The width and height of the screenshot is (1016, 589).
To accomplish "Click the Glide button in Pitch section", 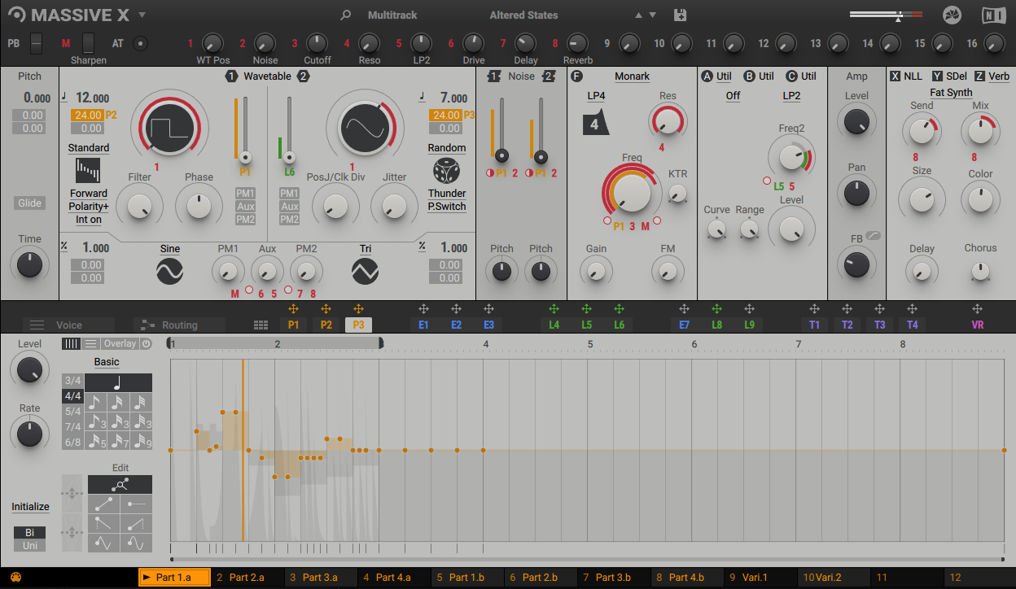I will 29,203.
